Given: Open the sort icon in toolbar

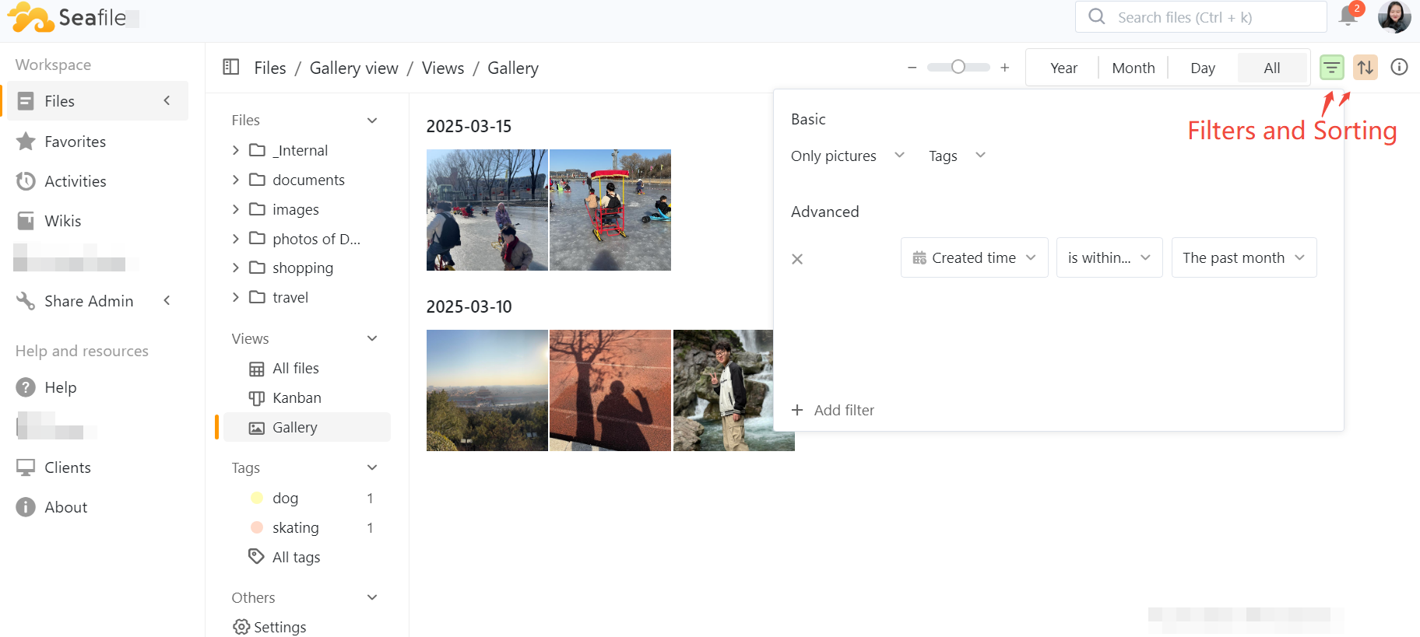Looking at the screenshot, I should 1365,68.
